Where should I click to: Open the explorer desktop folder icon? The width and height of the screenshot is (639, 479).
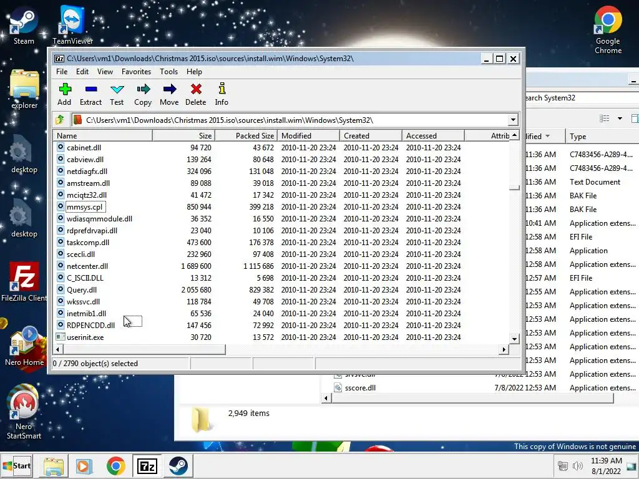[x=24, y=90]
